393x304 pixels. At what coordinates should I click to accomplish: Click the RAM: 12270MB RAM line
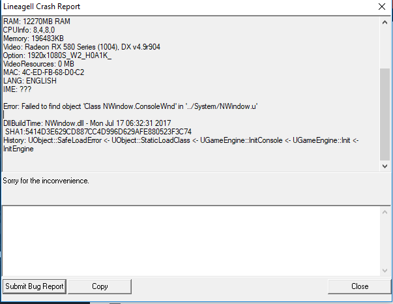[x=35, y=22]
